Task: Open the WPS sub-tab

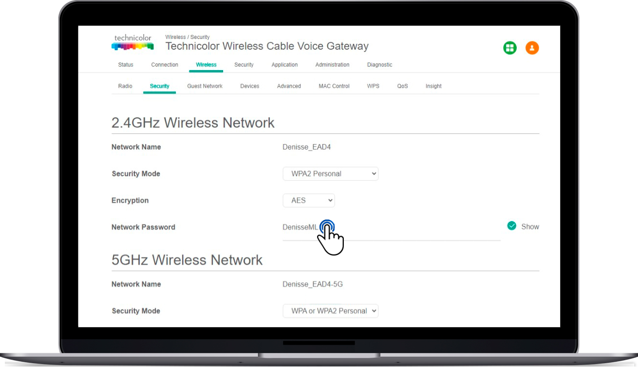Action: [373, 86]
